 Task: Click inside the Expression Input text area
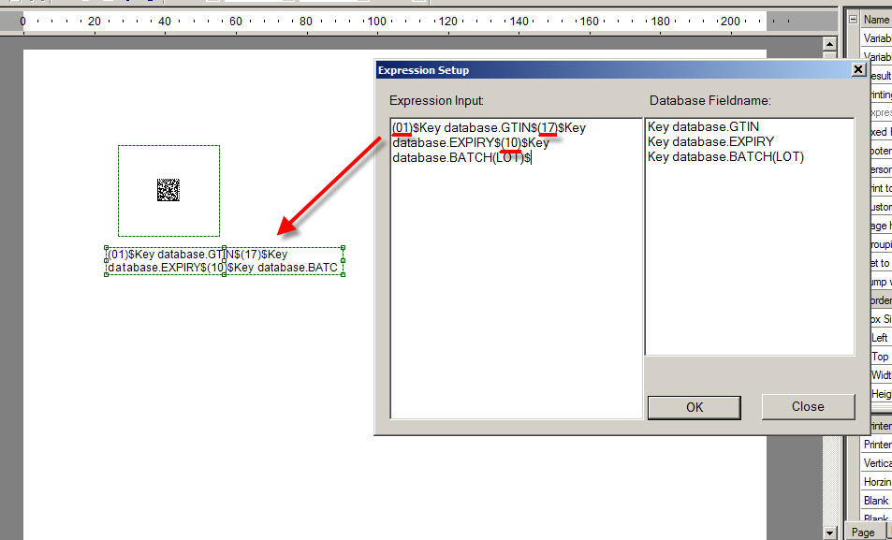(516, 268)
